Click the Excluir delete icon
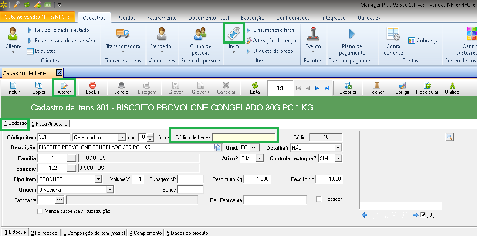 pyautogui.click(x=92, y=86)
